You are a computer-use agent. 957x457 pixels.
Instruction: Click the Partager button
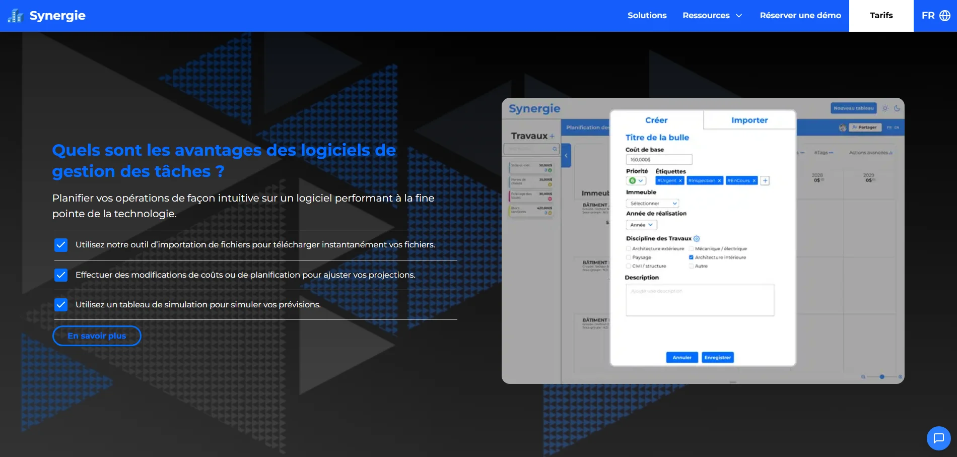(866, 127)
